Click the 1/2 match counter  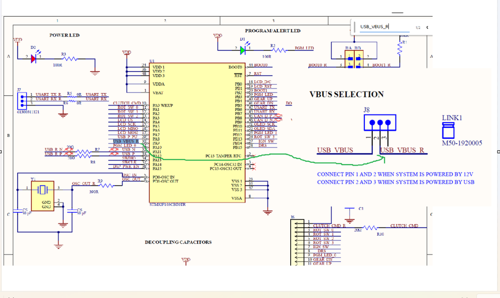coord(418,27)
